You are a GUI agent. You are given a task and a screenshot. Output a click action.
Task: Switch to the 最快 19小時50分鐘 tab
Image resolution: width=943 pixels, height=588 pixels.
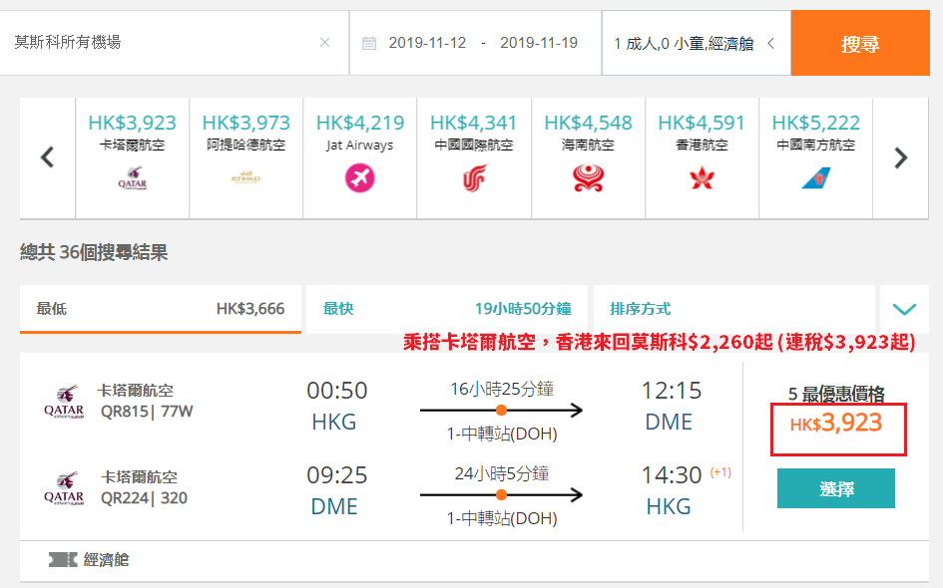click(x=447, y=309)
